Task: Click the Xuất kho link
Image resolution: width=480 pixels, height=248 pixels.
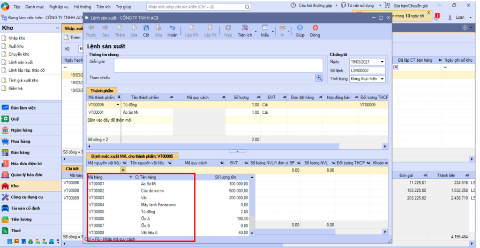Action: (16, 46)
